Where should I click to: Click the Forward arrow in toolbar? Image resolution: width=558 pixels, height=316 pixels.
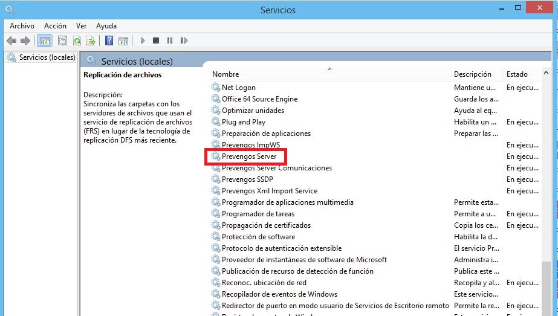[x=25, y=40]
